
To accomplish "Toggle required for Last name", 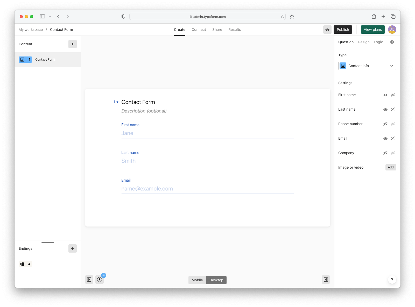I will [393, 110].
